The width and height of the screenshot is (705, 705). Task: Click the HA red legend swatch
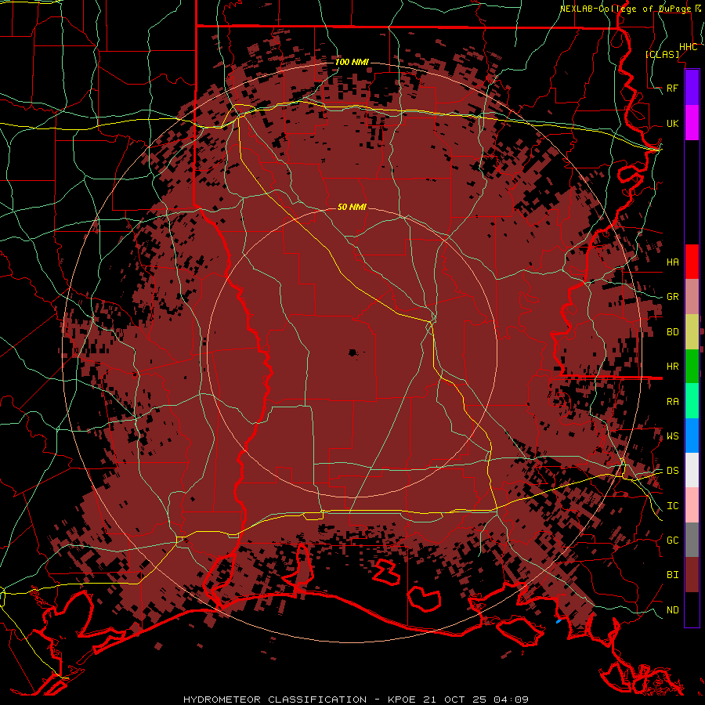692,262
